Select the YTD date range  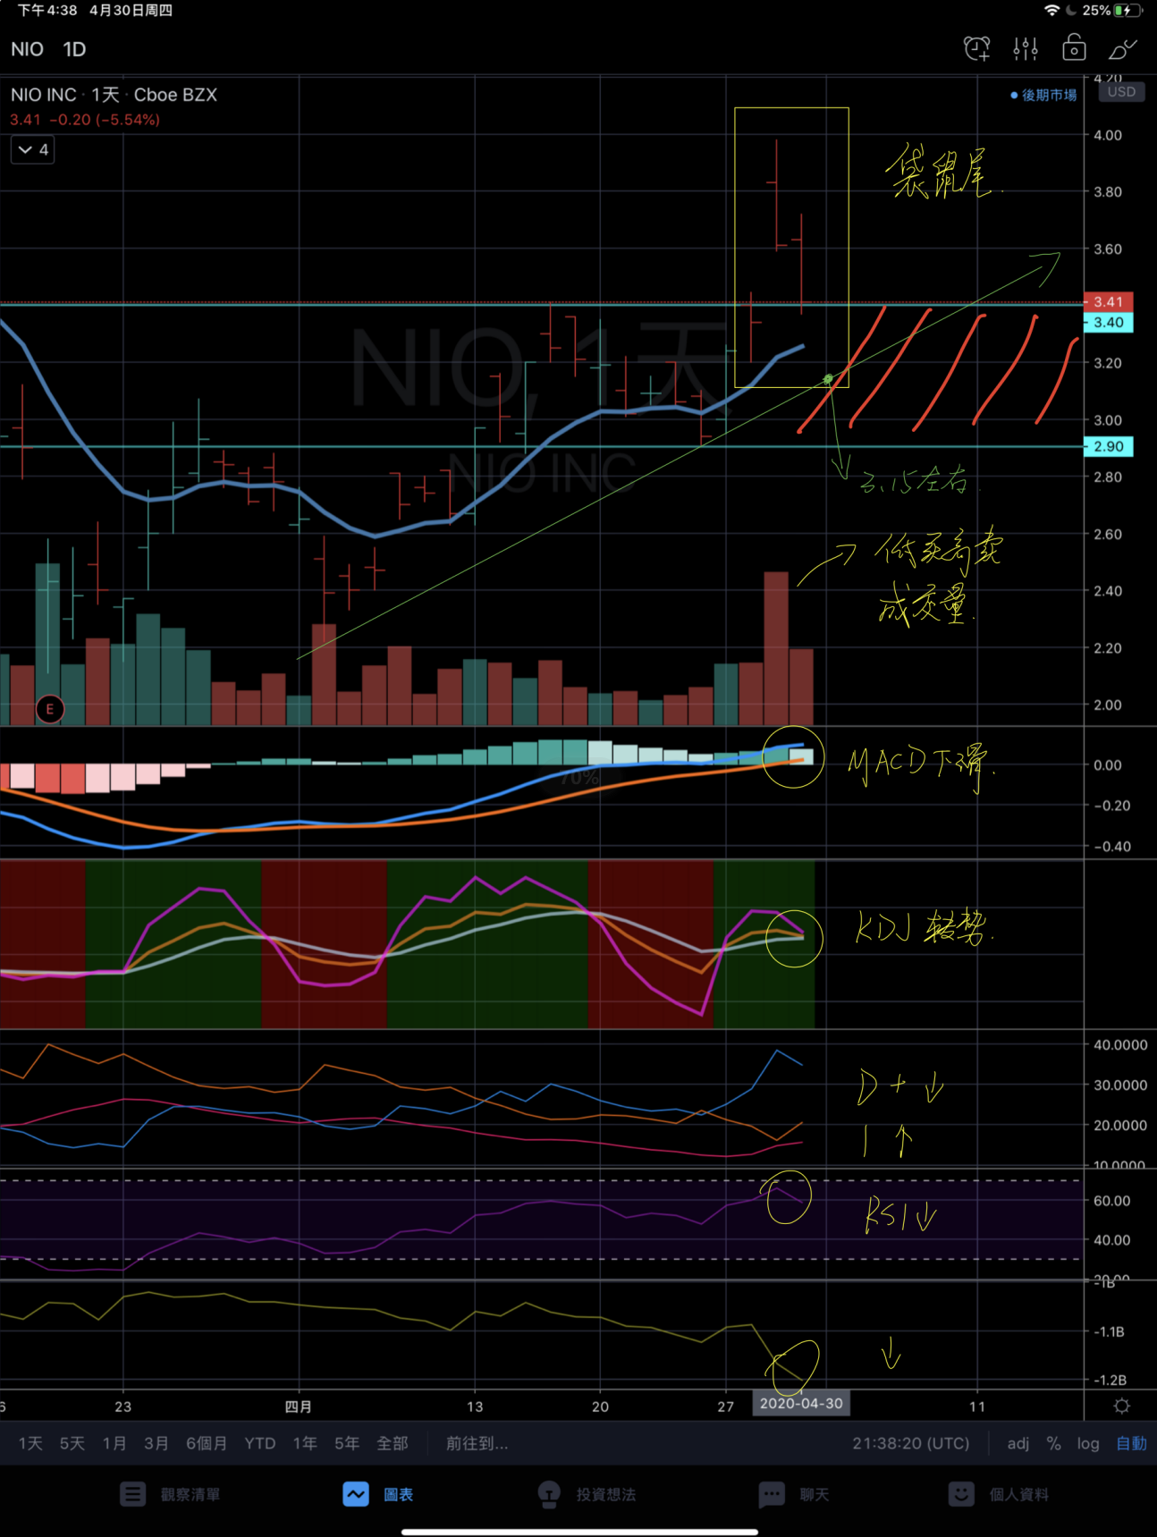[x=260, y=1443]
